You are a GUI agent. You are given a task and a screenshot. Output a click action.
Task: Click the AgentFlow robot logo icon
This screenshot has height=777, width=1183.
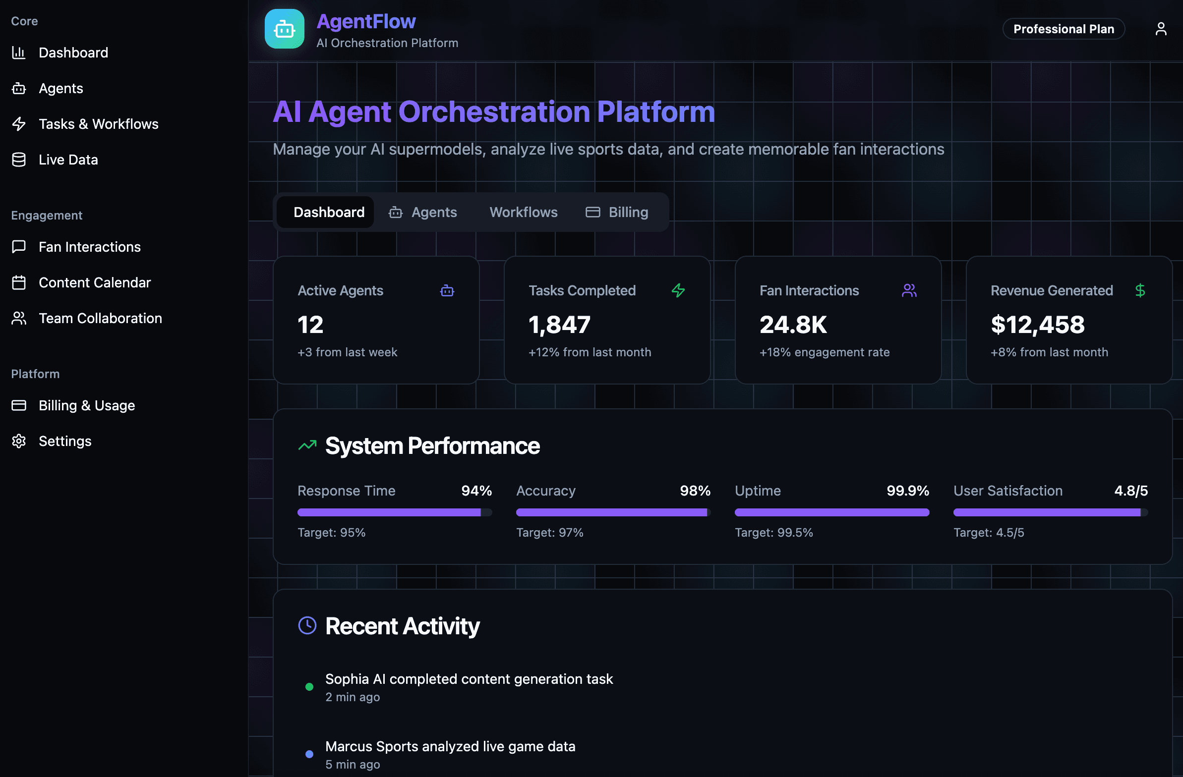click(284, 29)
